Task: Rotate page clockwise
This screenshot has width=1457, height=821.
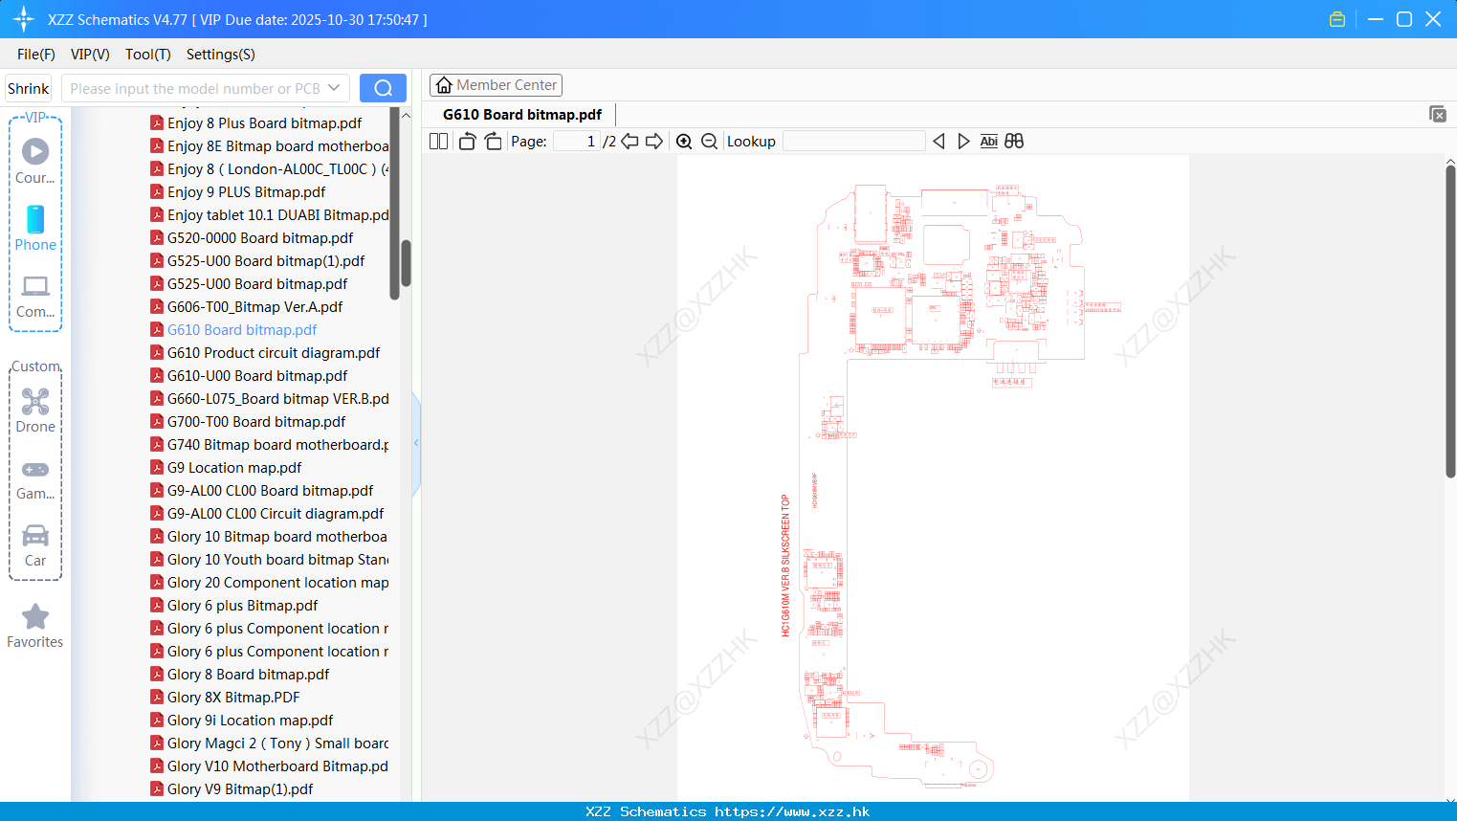Action: tap(493, 141)
